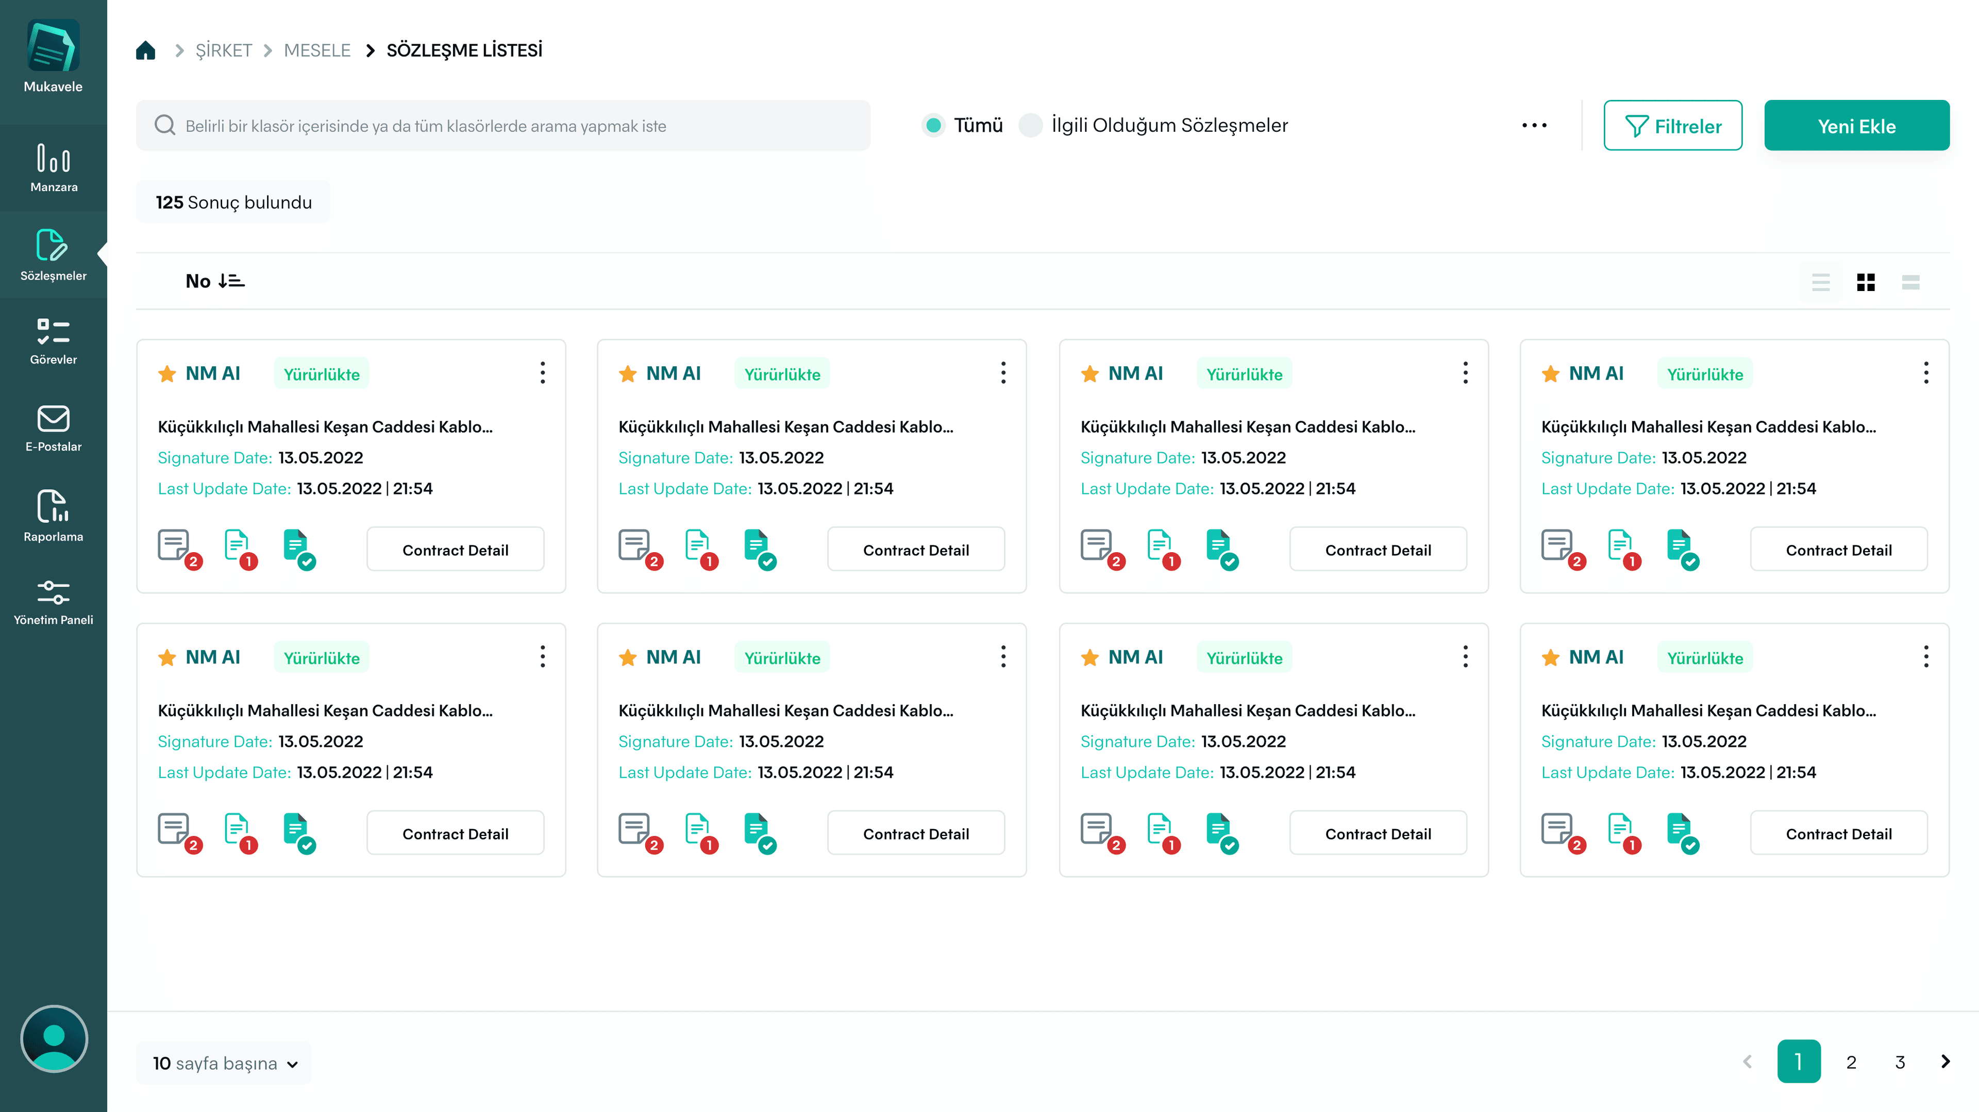1979x1112 pixels.
Task: Go to page 2 of results
Action: [x=1851, y=1062]
